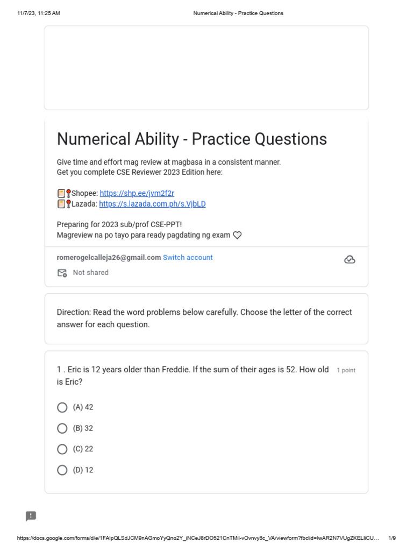The height and width of the screenshot is (551, 413).
Task: Select radio option (B) 32
Action: tap(62, 428)
